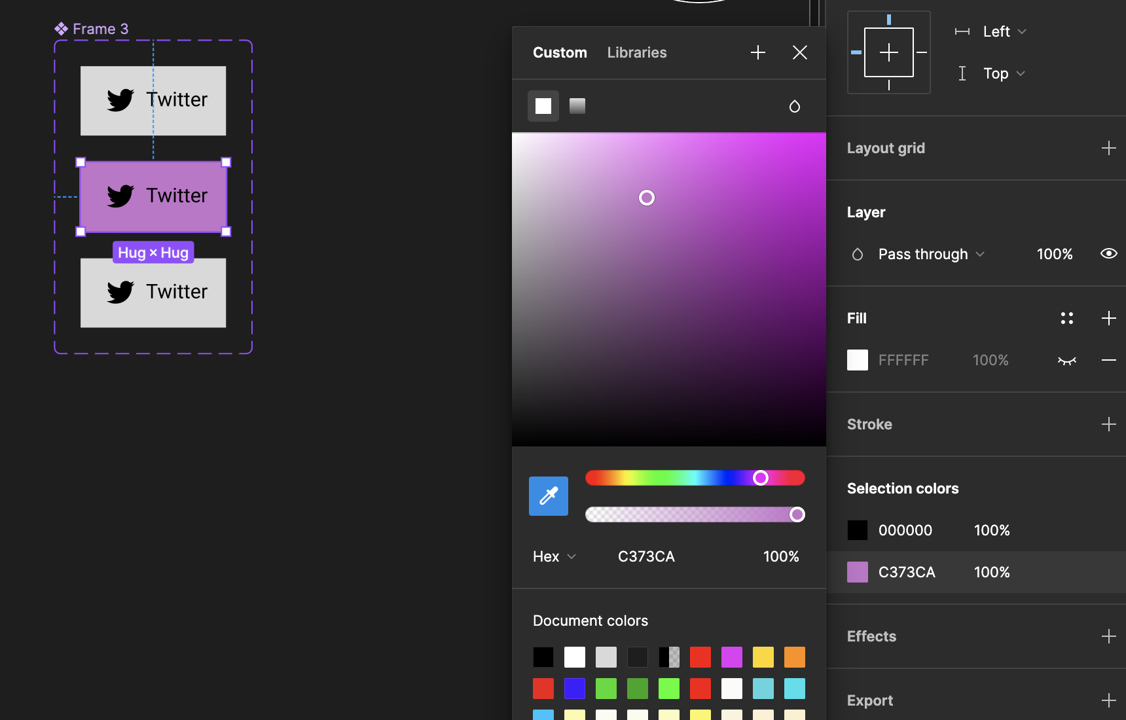Click the white FFFFFF fill swatch
The height and width of the screenshot is (720, 1126).
click(858, 360)
